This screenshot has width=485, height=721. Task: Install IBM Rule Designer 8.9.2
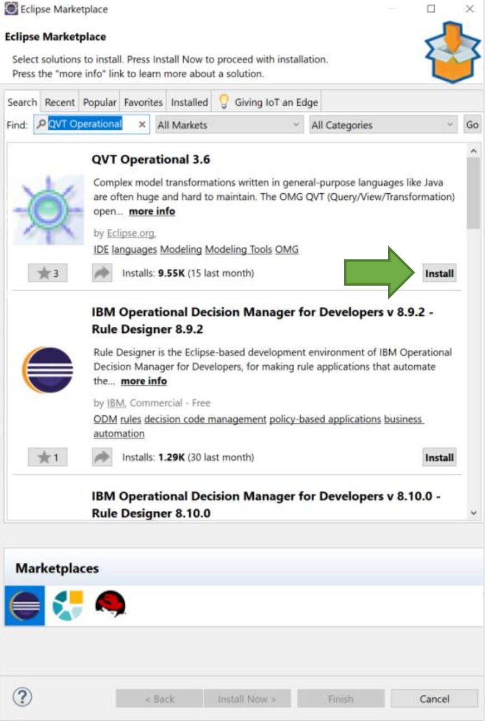439,458
